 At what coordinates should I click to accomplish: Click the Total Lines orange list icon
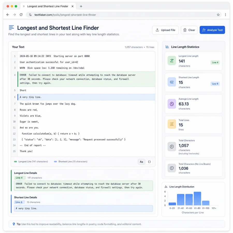coord(172,124)
